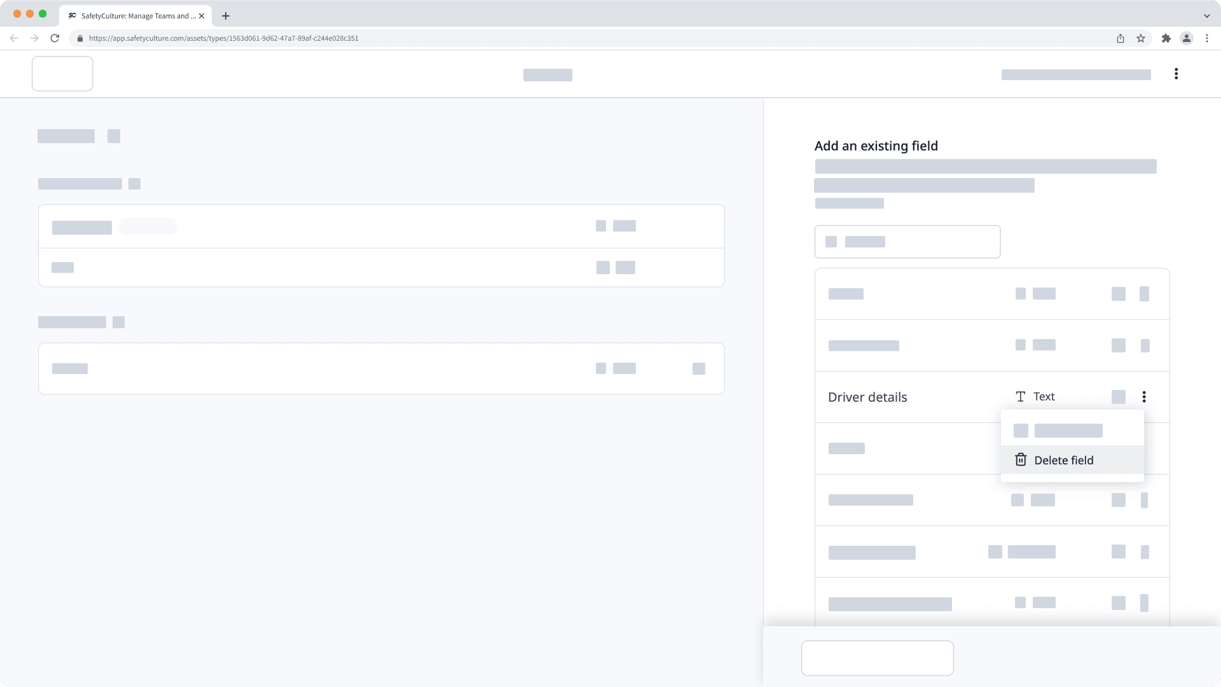
Task: Go back to the previous page
Action: tap(14, 38)
